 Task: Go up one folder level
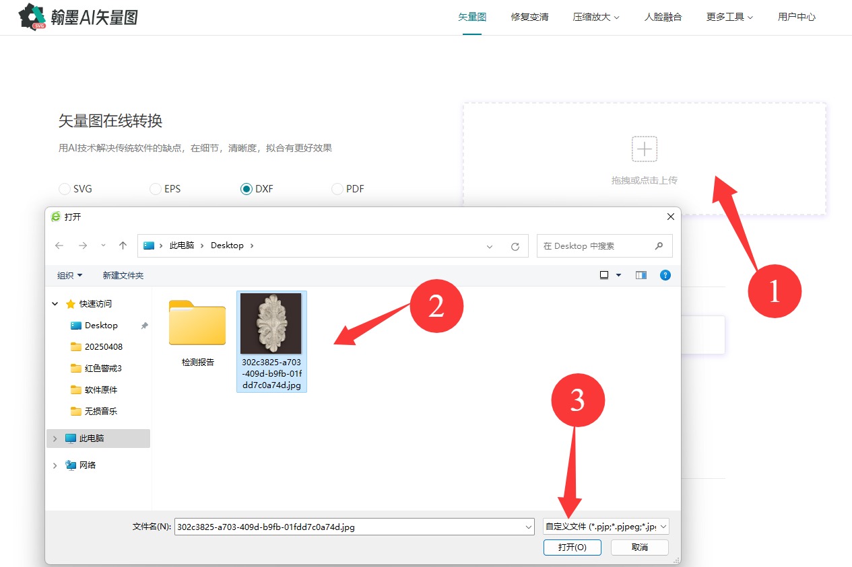tap(123, 246)
